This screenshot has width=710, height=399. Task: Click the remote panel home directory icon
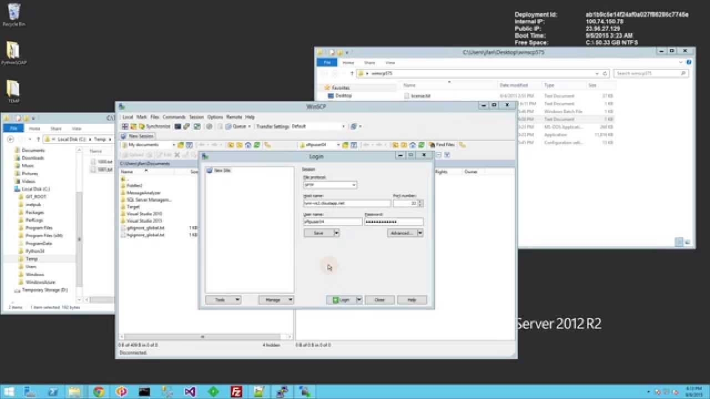click(413, 145)
